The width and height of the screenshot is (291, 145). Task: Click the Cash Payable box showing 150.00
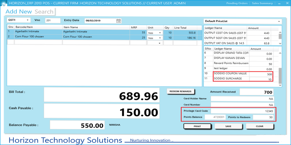pos(102,111)
